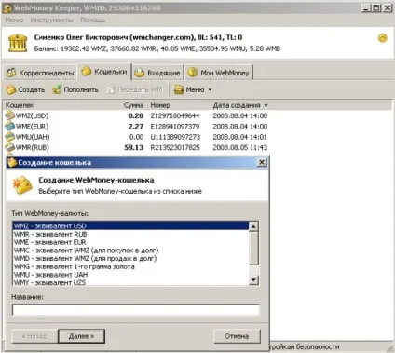The width and height of the screenshot is (395, 353).
Task: Click the currency list scrollbar thumb
Action: pyautogui.click(x=253, y=249)
